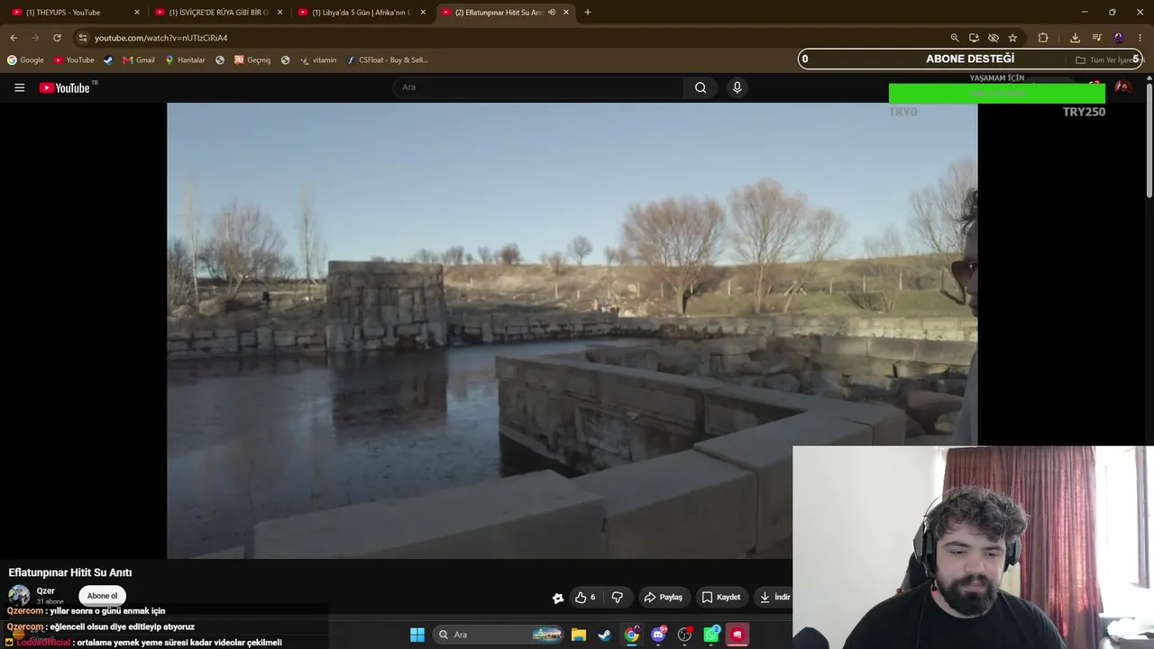Open Chrome profile avatar

1119,38
